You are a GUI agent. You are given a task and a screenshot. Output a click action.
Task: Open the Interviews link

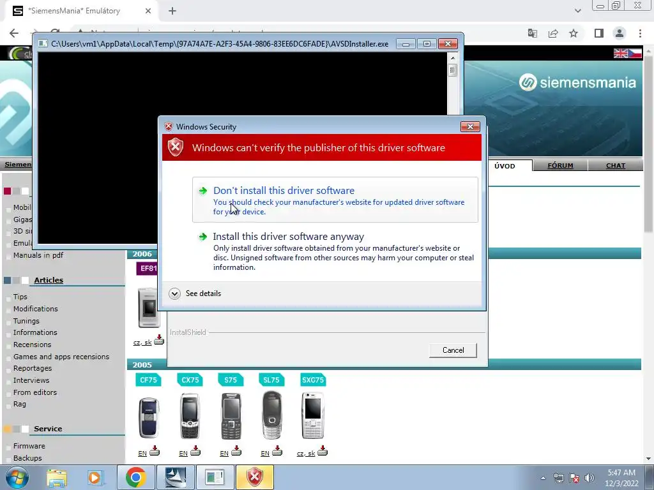[x=31, y=380]
